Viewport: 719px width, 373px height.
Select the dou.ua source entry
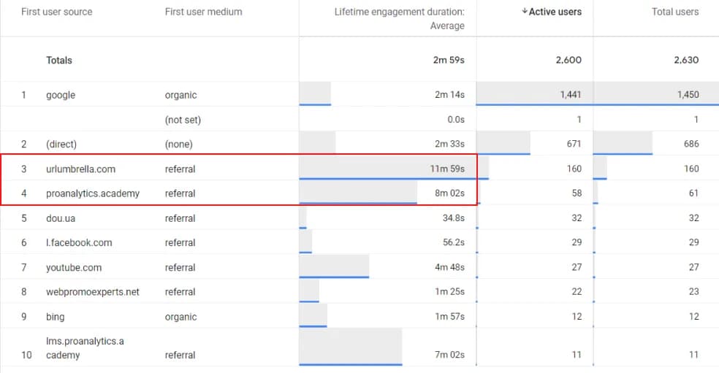pyautogui.click(x=60, y=218)
